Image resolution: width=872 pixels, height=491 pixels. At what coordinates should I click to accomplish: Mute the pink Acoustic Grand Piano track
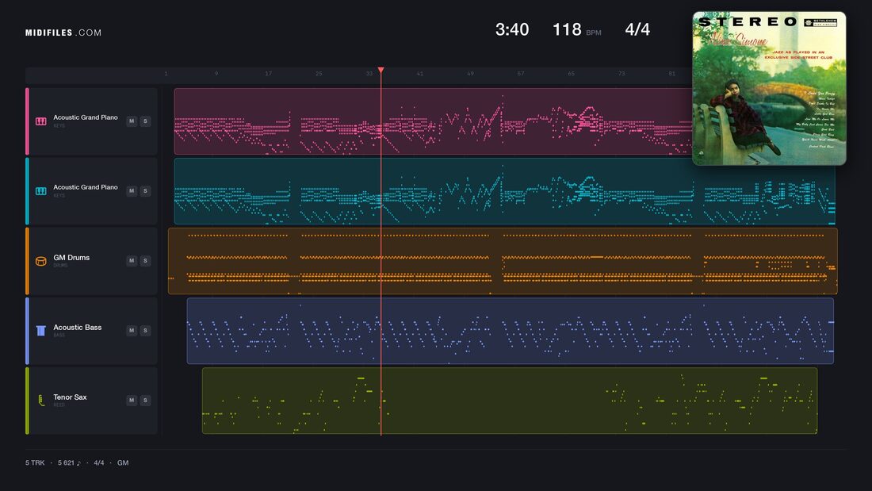(x=132, y=121)
